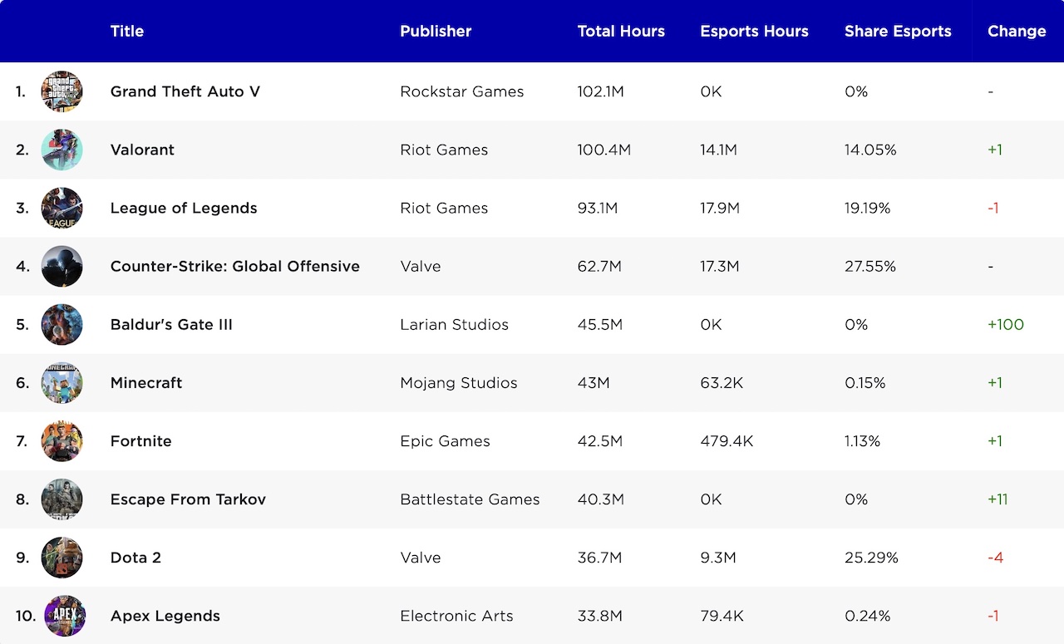Click the 62.7M total hours value
Viewport: 1064px width, 644px height.
pos(599,266)
